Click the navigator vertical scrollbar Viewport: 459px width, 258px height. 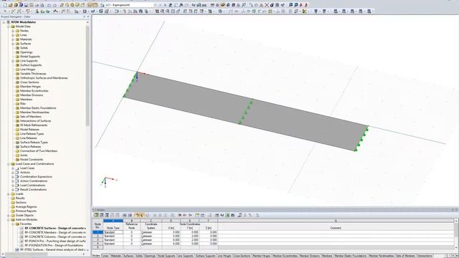87,76
